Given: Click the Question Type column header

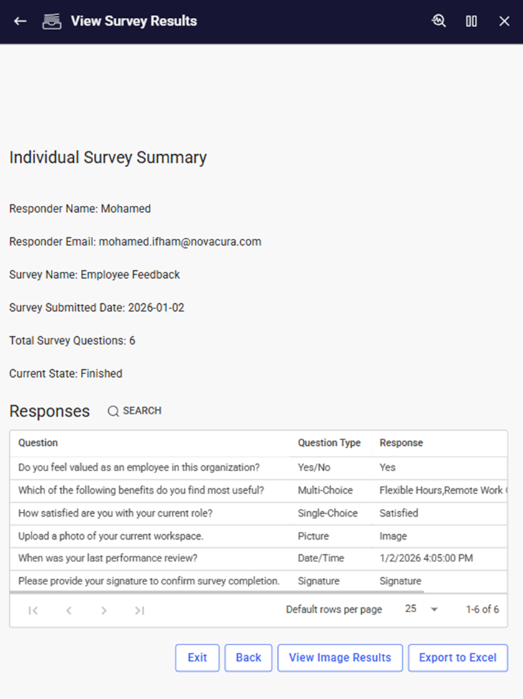Looking at the screenshot, I should tap(329, 443).
